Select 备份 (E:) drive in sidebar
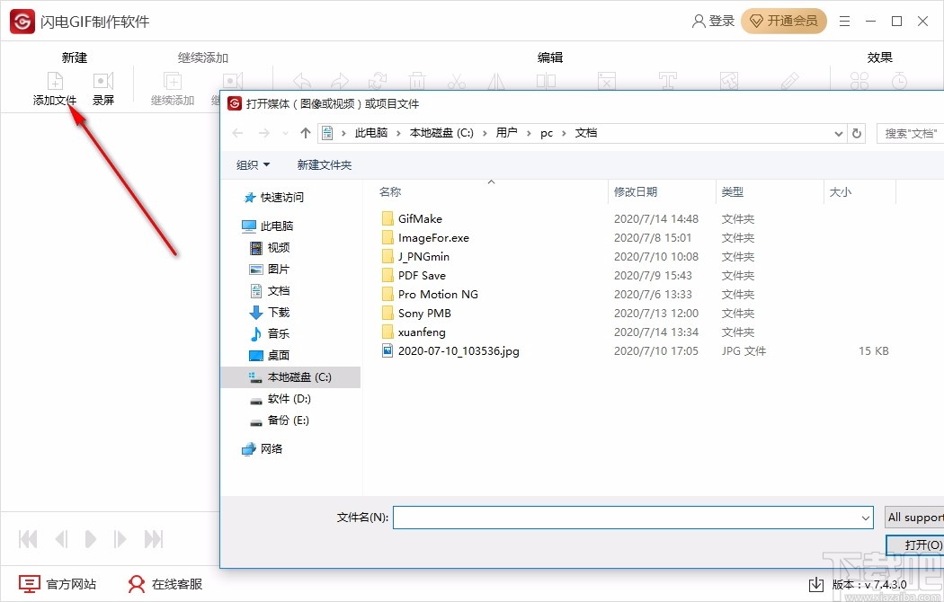The image size is (944, 602). [280, 421]
